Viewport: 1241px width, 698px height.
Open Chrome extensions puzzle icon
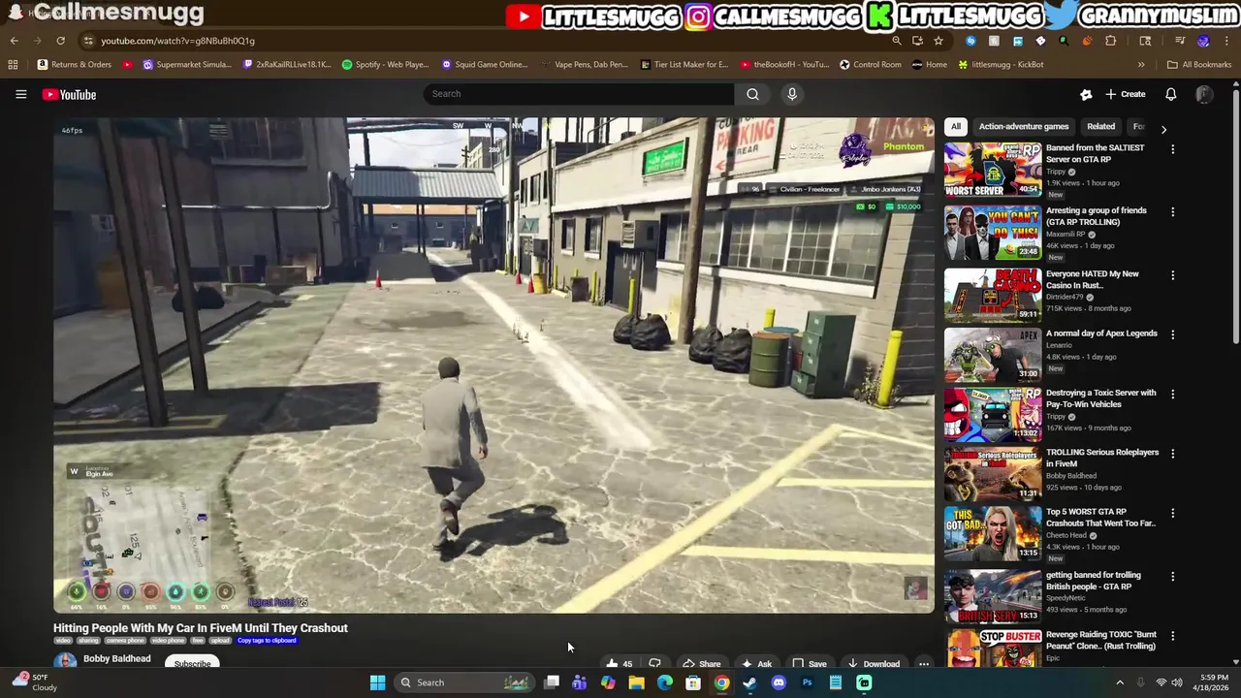(1110, 41)
